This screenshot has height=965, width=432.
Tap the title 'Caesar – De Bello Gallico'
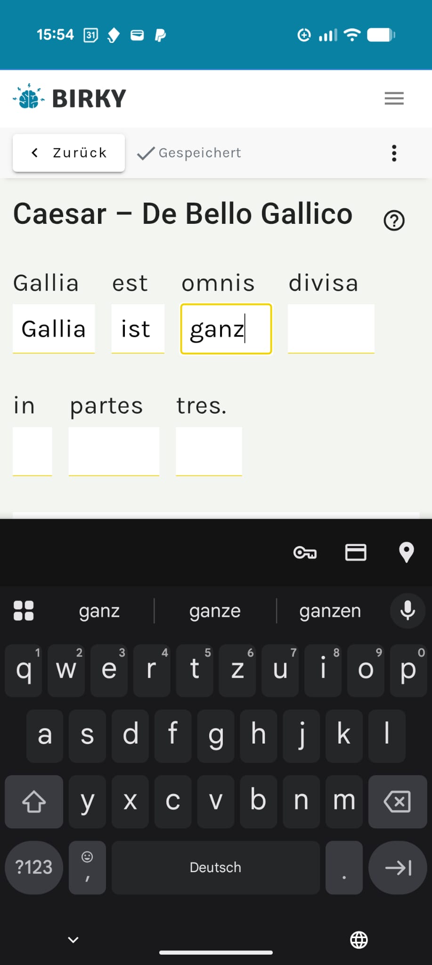183,213
